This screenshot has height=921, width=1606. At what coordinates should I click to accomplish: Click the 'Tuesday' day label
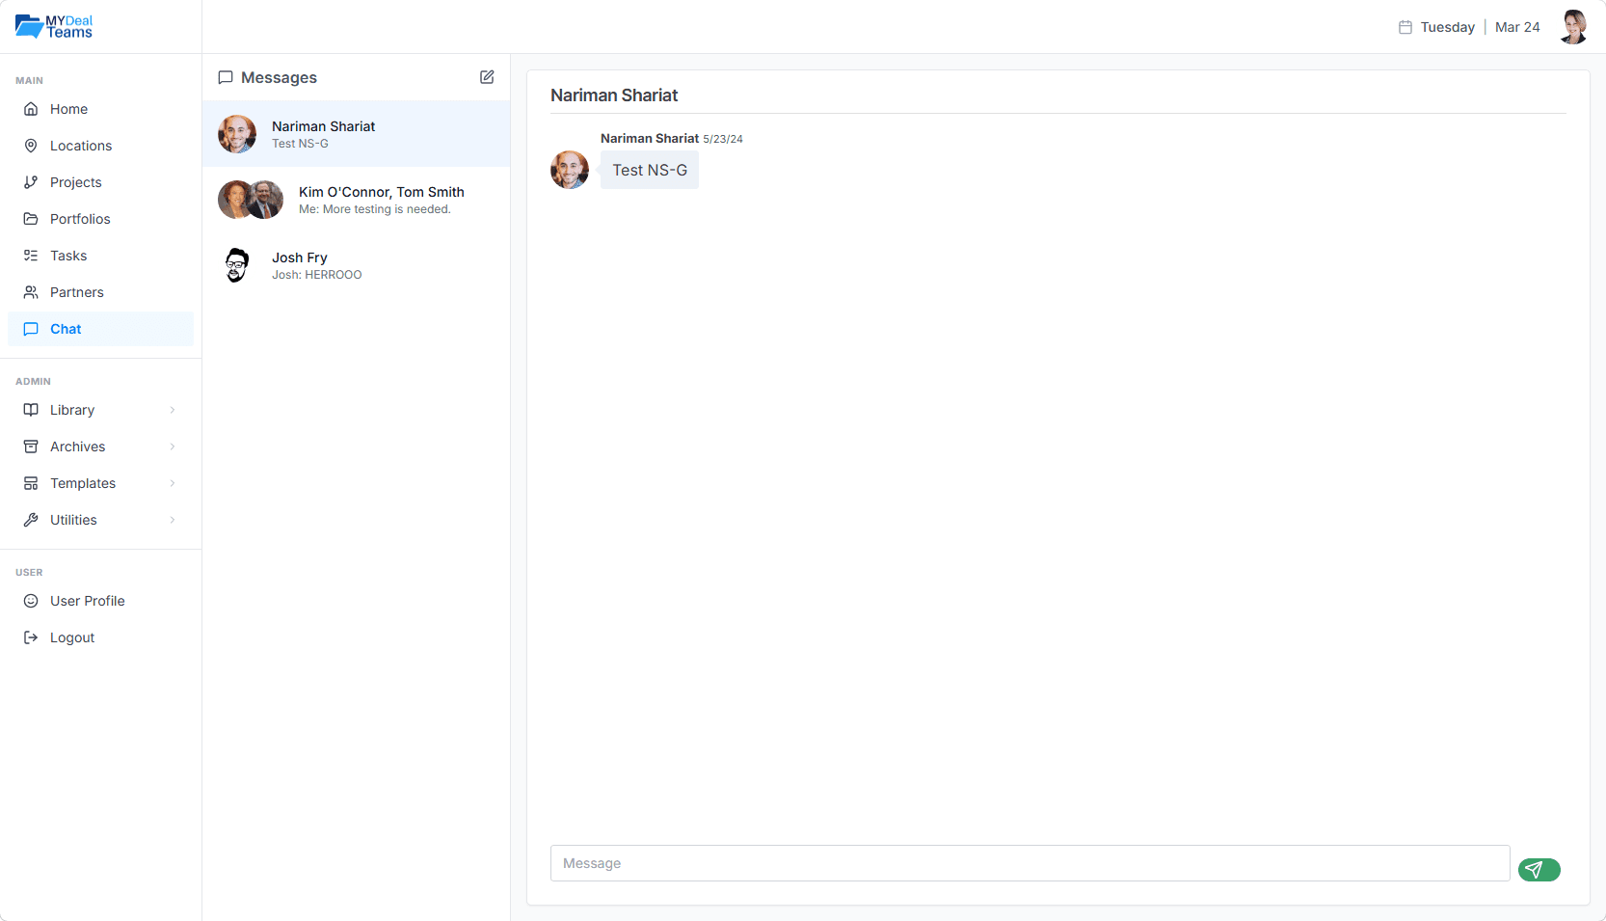pos(1447,27)
